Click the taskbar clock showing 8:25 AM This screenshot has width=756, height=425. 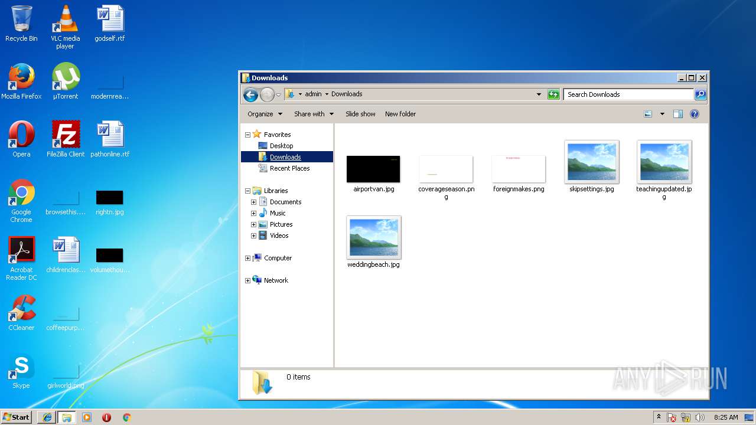[x=725, y=417]
